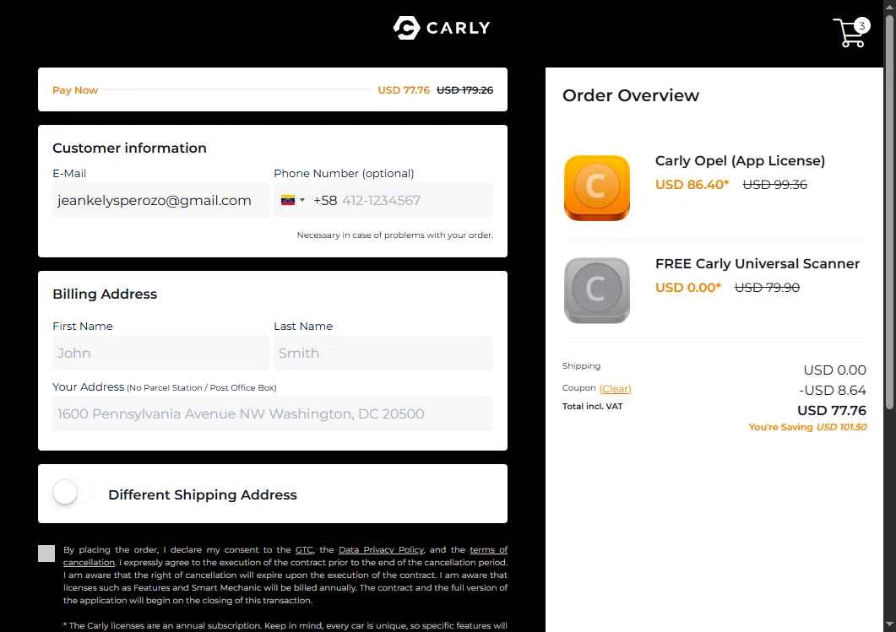Open the GTC link
Viewport: 896px width, 632px height.
(x=304, y=550)
